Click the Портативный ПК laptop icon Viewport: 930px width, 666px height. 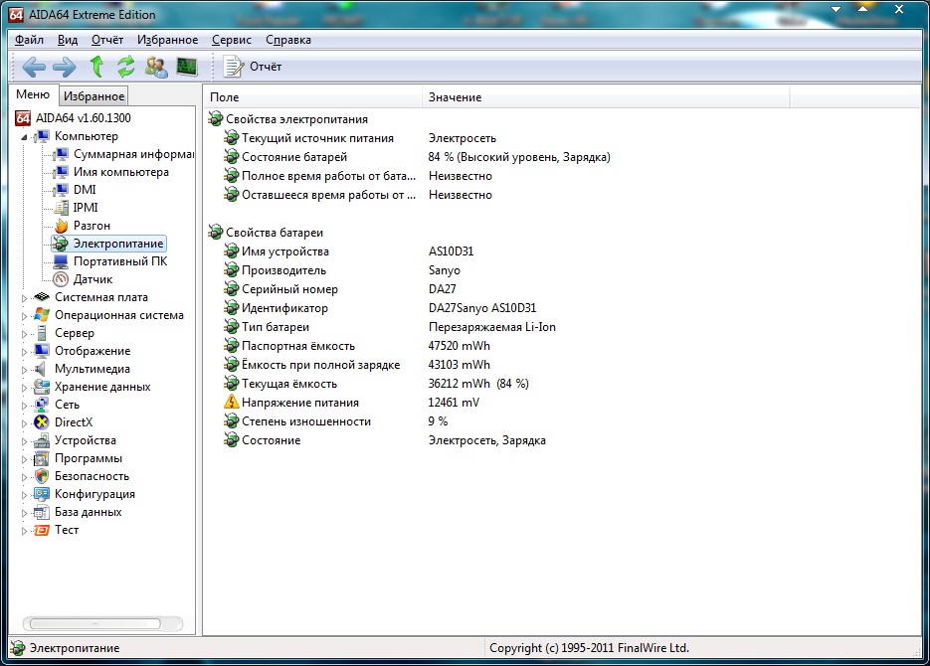click(x=61, y=261)
